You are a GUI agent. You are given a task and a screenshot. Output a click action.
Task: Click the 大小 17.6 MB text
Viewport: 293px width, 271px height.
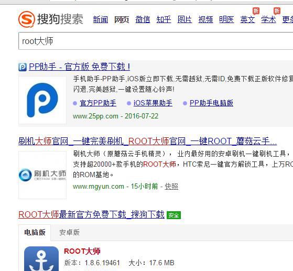click(x=151, y=263)
